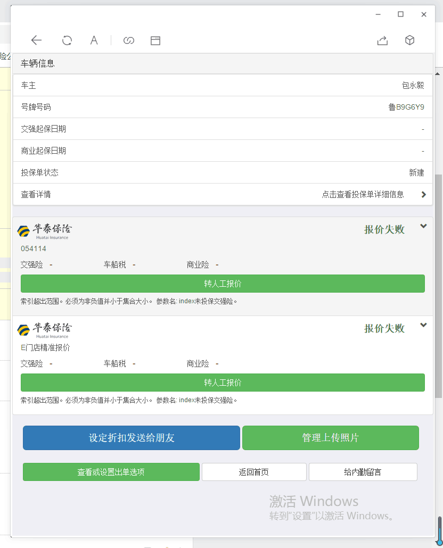443x548 pixels.
Task: Click the share arrow icon
Action: (x=382, y=40)
